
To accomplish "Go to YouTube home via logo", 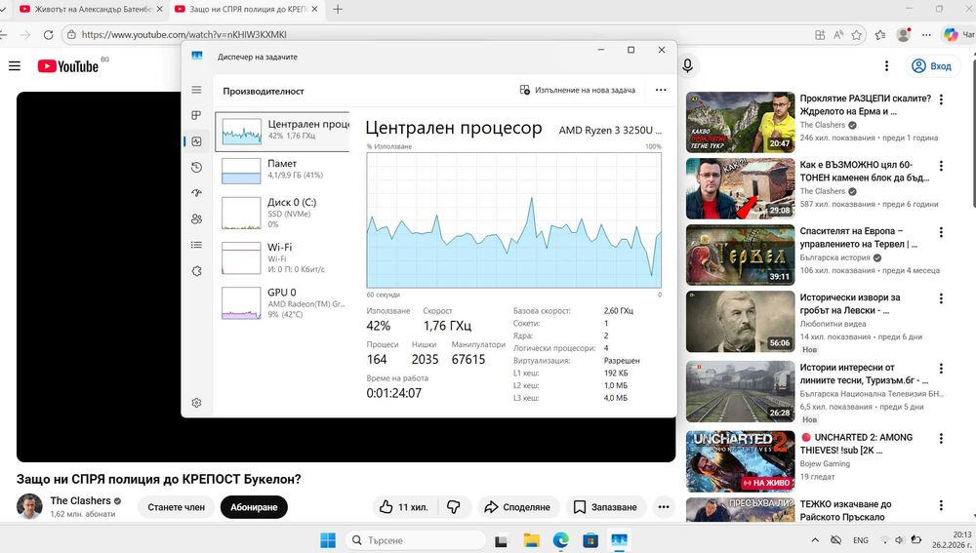I will click(68, 66).
